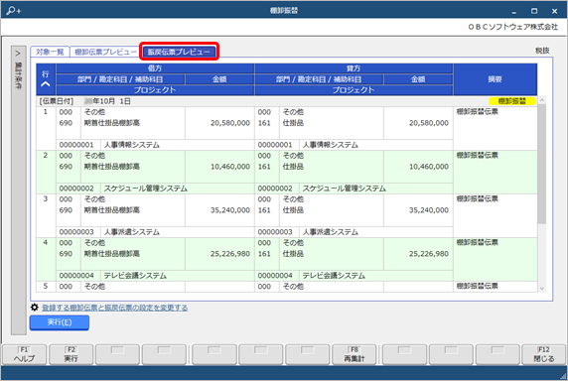Click row 4 debit code 690
Viewport: 568px width, 381px height.
66,254
